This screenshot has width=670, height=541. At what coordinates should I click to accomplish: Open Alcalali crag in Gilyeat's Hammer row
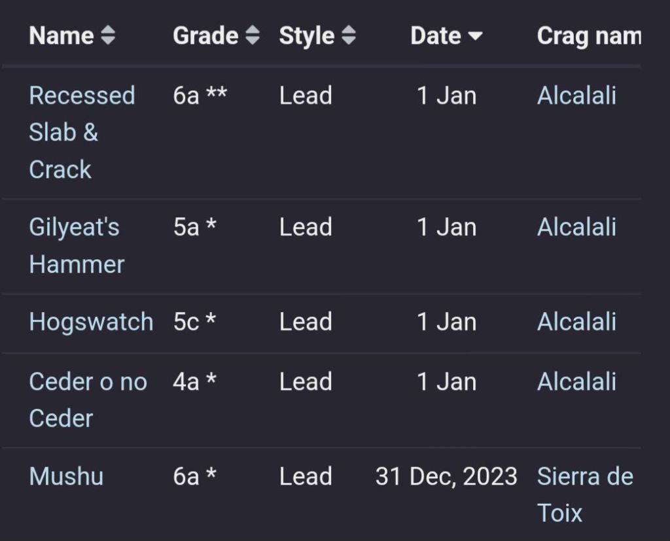pyautogui.click(x=576, y=227)
